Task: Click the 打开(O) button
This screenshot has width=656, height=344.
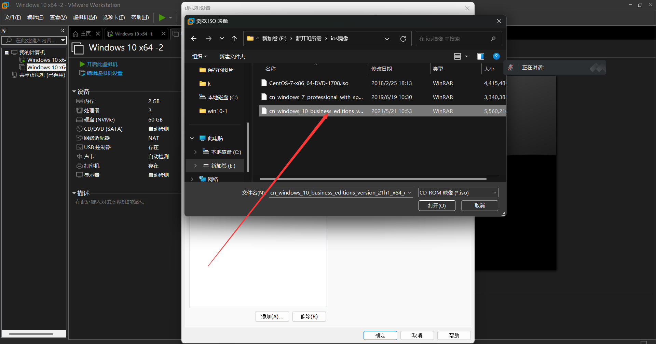Action: (x=437, y=205)
